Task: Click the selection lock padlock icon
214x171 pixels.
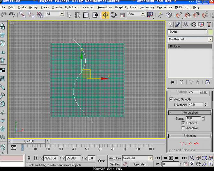Action: 29,158
